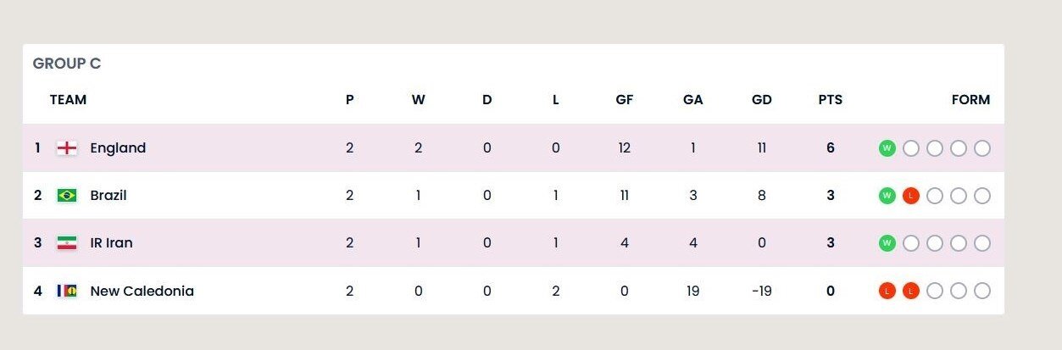Click the England flag icon
The height and width of the screenshot is (350, 1062).
point(67,148)
